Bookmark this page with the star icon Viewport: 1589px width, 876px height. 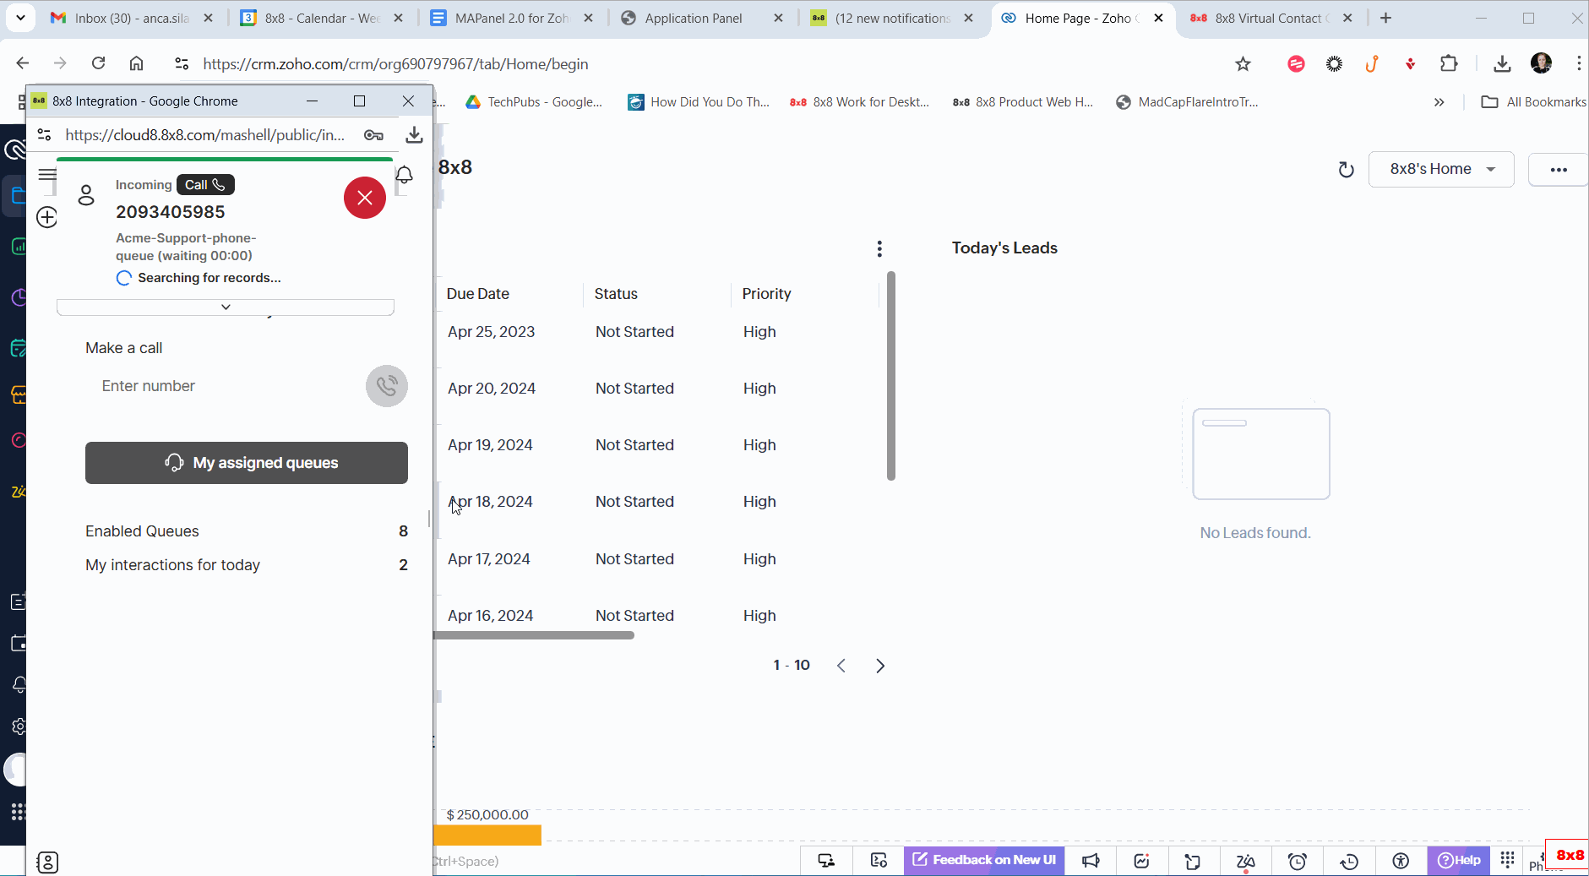point(1243,64)
